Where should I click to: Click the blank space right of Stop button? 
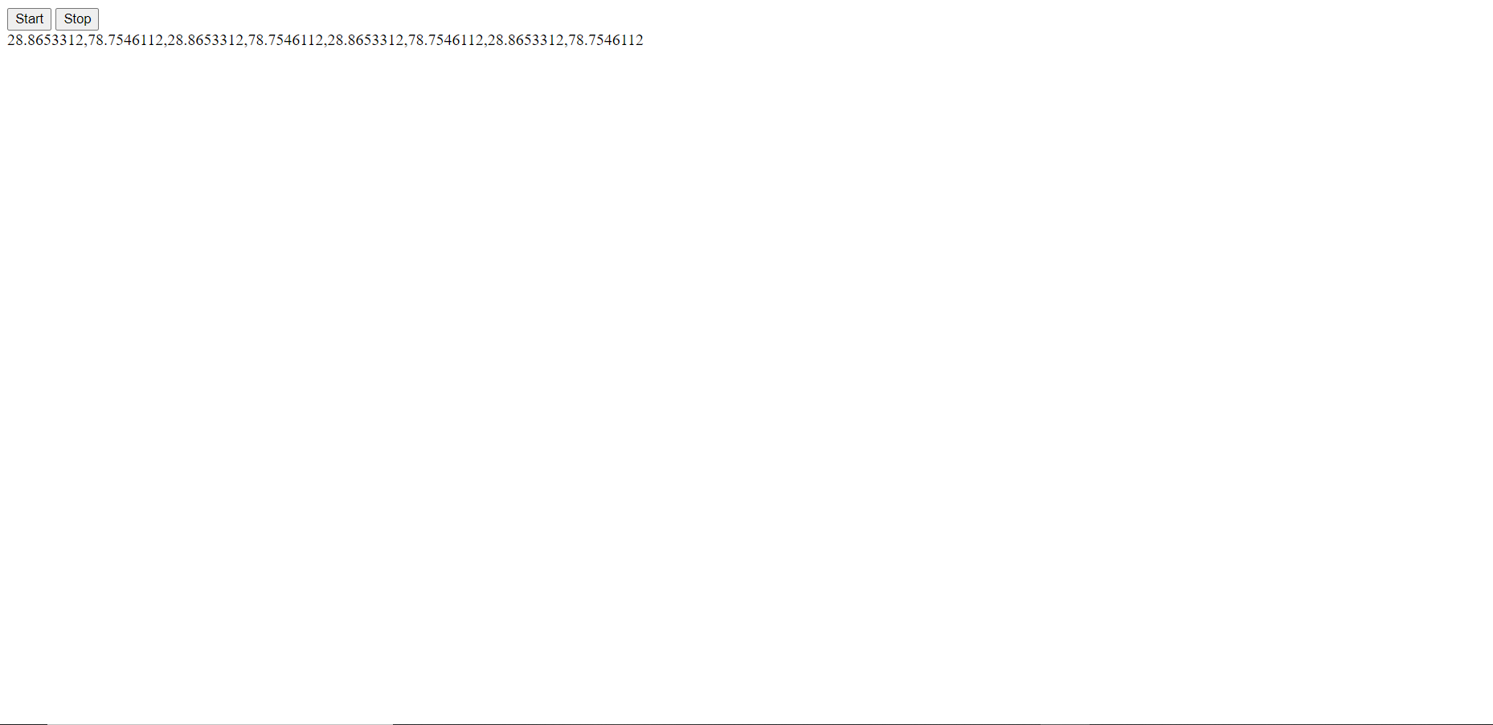[x=796, y=19]
